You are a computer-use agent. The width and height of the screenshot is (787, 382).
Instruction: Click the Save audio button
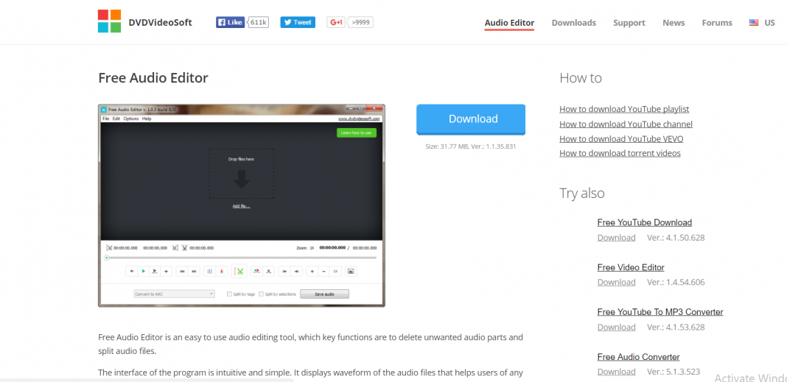[324, 294]
